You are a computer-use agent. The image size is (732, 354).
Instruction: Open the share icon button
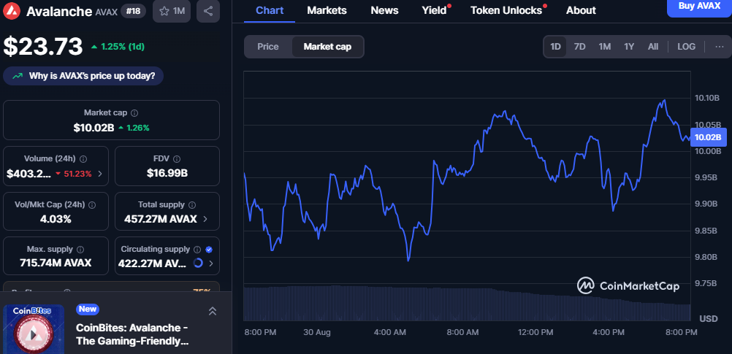tap(208, 11)
